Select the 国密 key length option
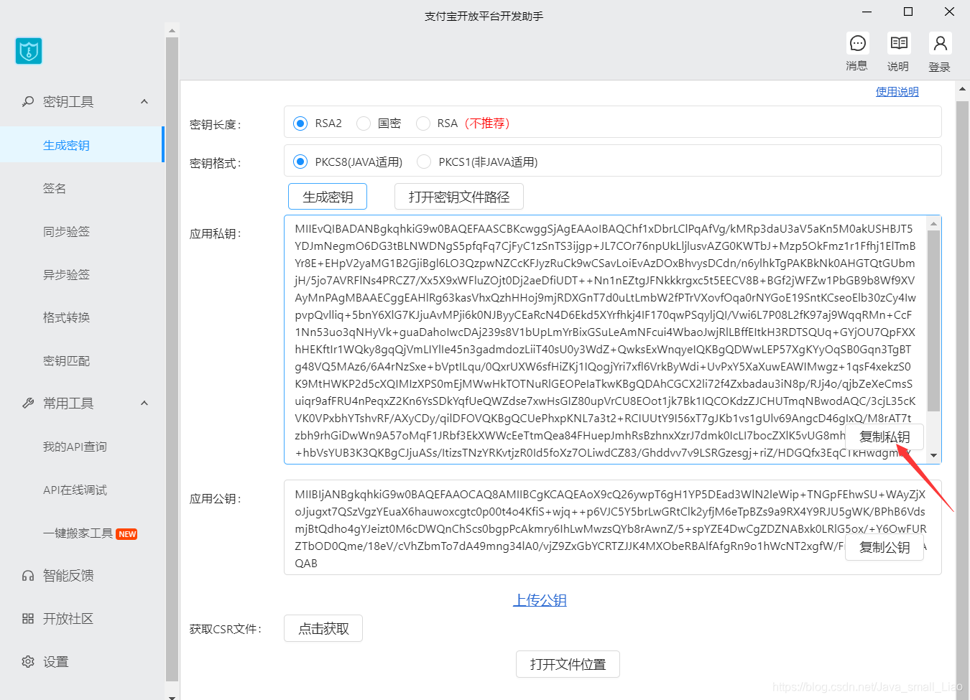 coord(364,123)
